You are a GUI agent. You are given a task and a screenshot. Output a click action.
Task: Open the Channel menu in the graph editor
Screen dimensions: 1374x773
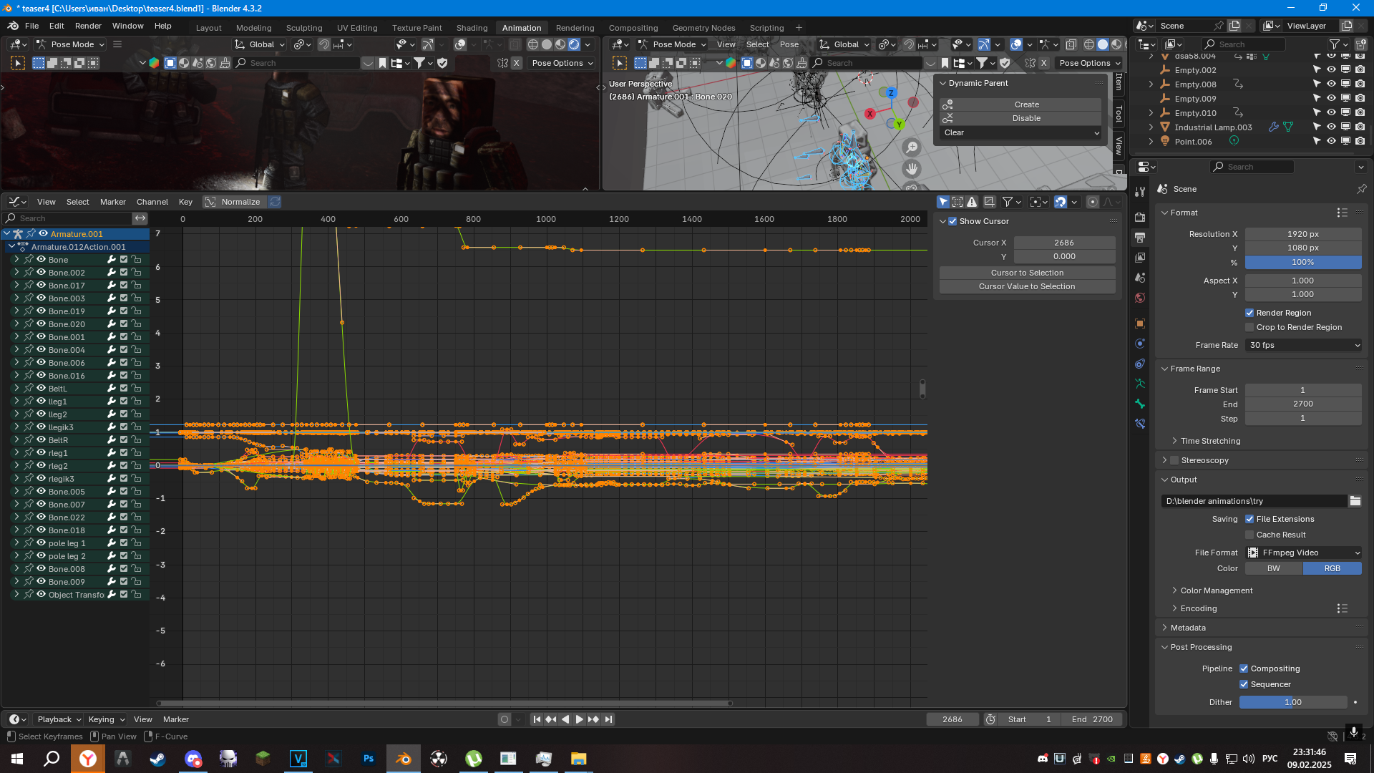point(152,202)
